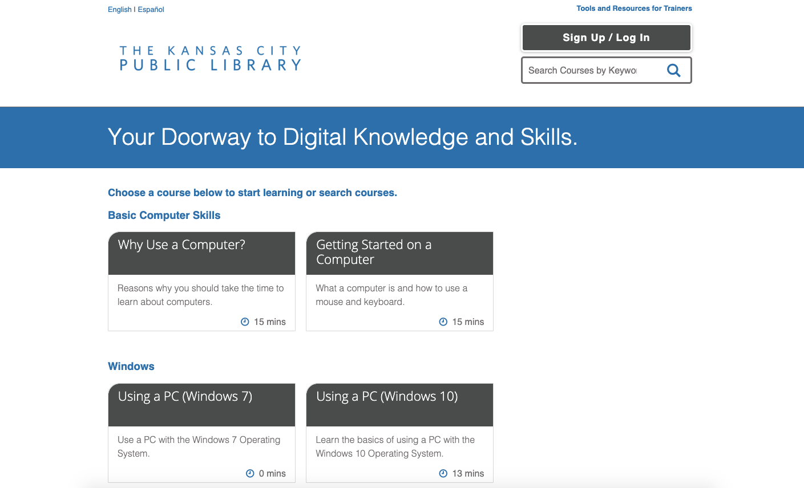
Task: Click the Basic Computer Skills heading
Action: [x=164, y=215]
